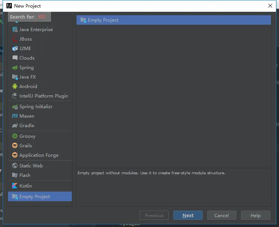Close the New Project window
Viewport: 279px width, 227px height.
click(270, 6)
